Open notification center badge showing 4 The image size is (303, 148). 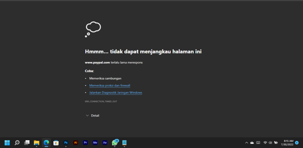point(297,143)
